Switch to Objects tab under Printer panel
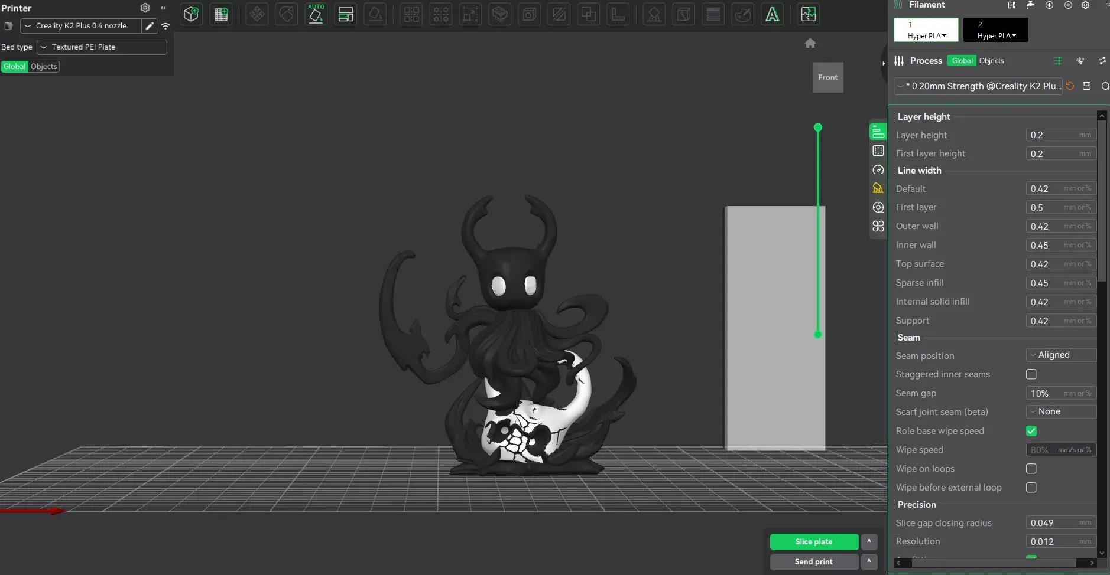This screenshot has width=1110, height=575. pyautogui.click(x=44, y=67)
